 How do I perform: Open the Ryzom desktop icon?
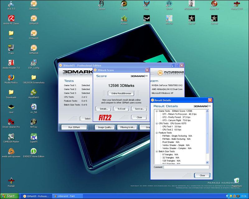pos(124,20)
